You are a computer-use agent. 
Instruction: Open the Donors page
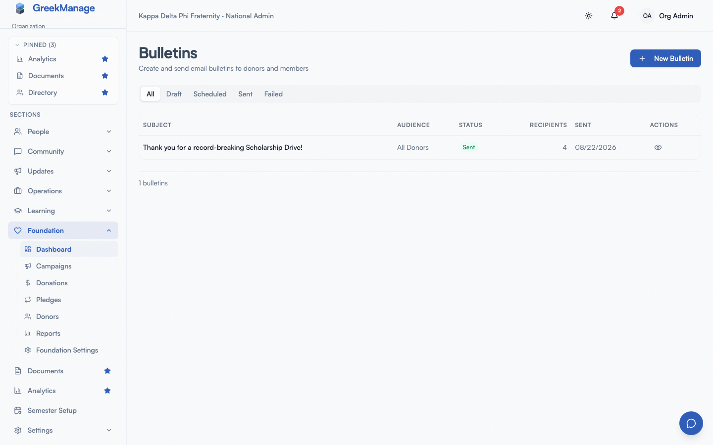(69, 316)
